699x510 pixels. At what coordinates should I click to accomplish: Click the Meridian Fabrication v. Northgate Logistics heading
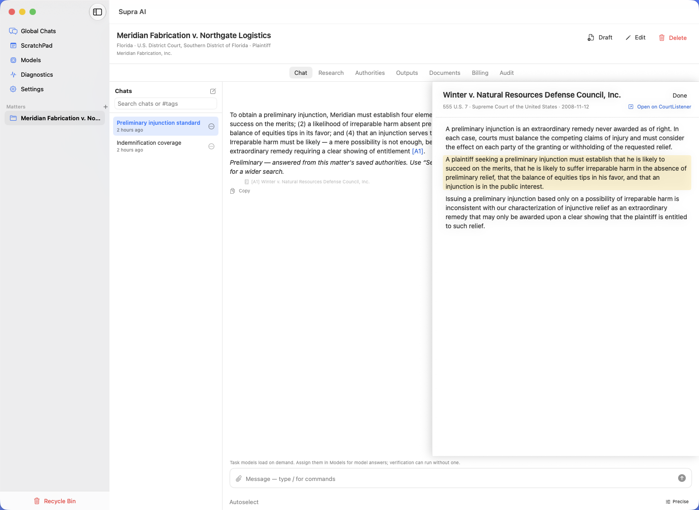point(193,35)
